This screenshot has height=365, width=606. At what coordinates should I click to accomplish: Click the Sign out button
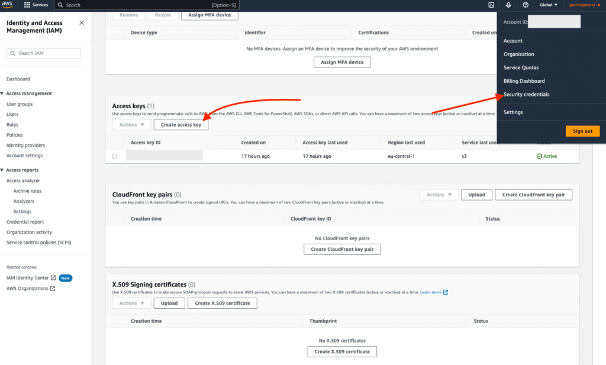582,131
